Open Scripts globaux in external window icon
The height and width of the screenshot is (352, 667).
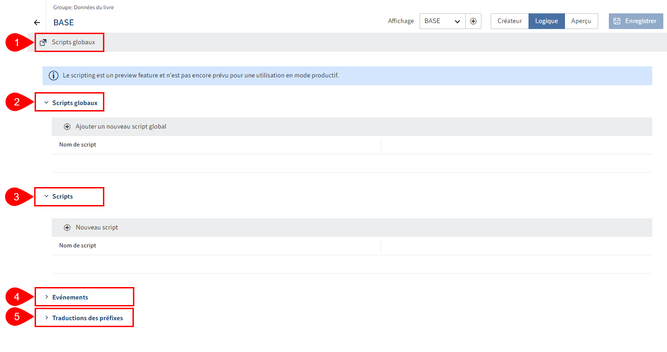coord(43,42)
